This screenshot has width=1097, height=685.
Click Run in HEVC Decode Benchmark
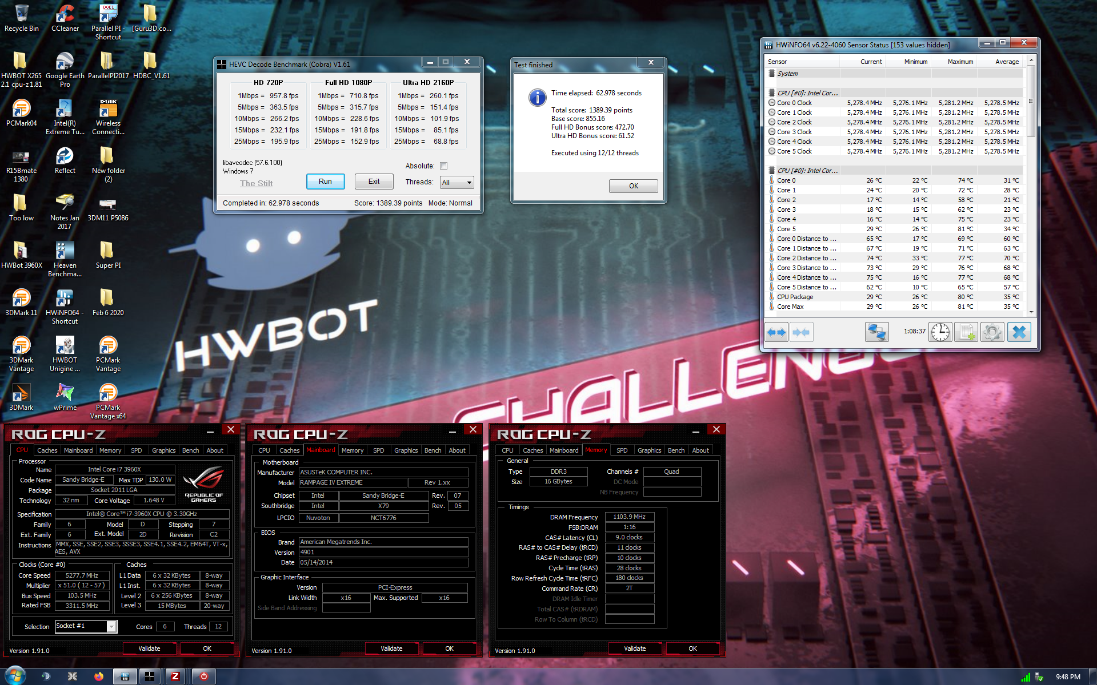pos(325,182)
